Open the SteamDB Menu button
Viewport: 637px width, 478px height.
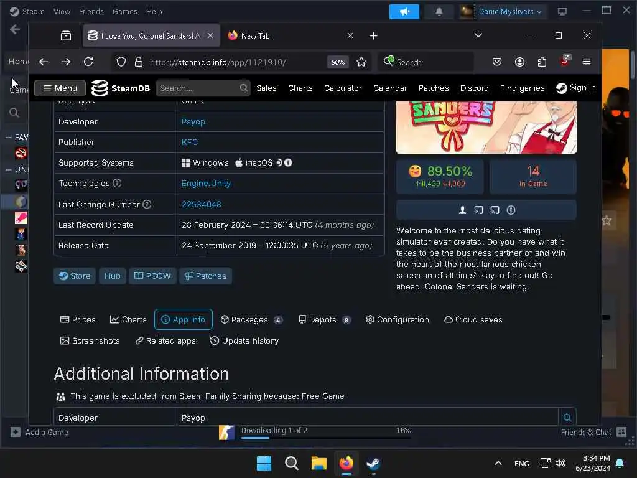coord(60,88)
